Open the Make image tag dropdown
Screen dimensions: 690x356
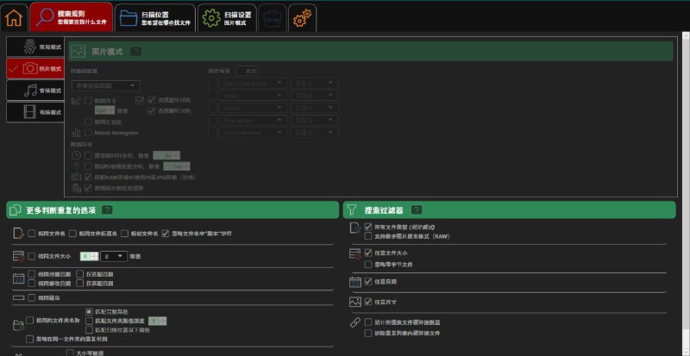coord(253,95)
